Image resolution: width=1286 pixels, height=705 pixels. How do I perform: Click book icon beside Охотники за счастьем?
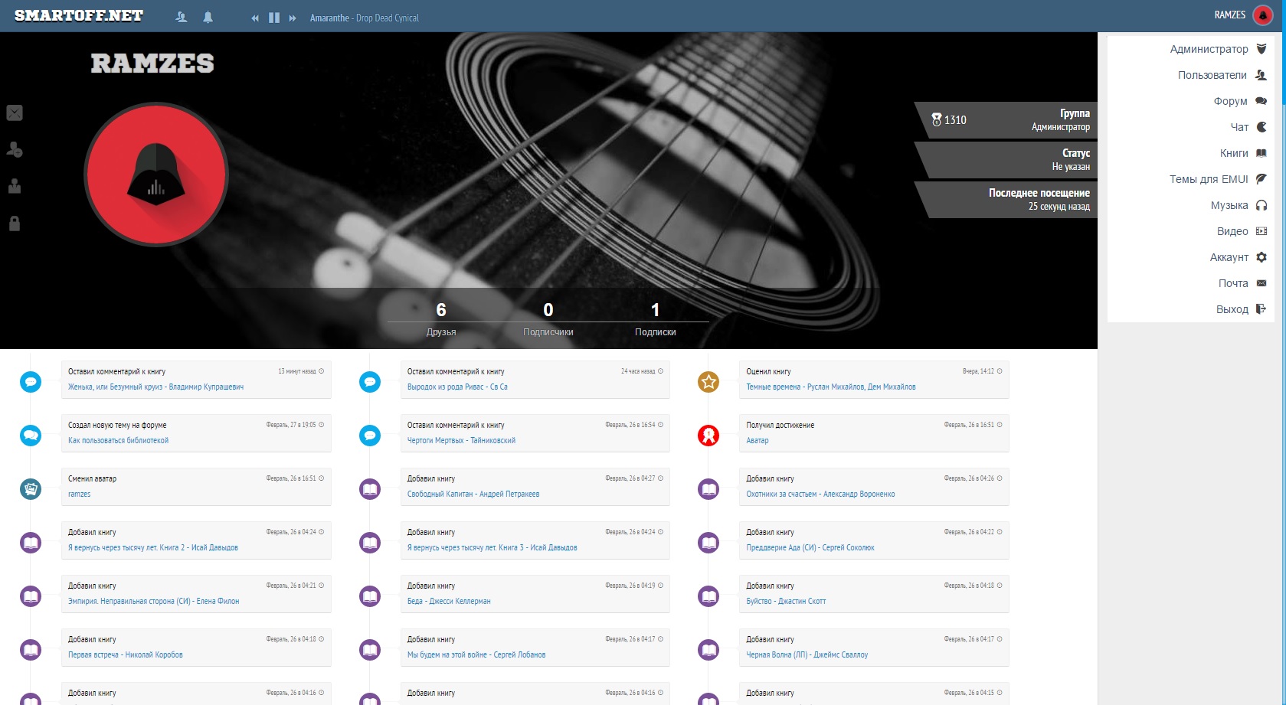(x=708, y=488)
